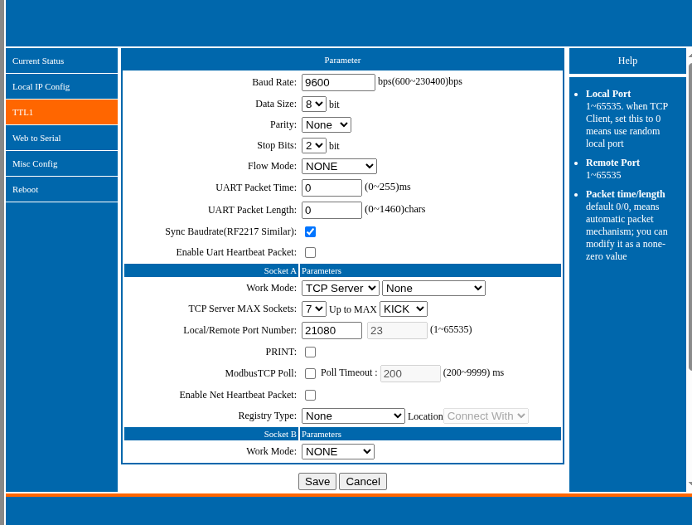Open the Current Status page
The image size is (692, 525).
(38, 61)
